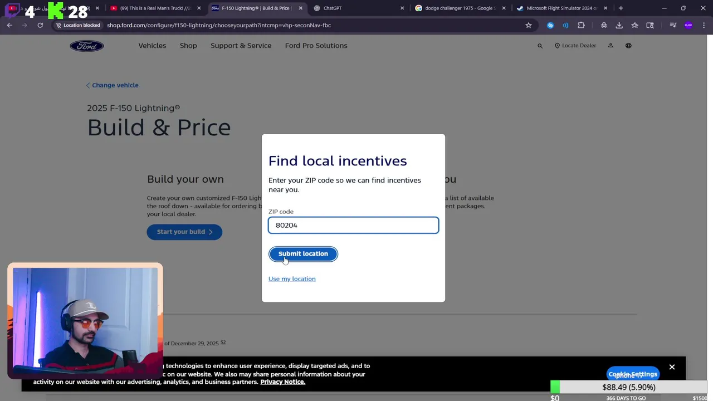Open the Ford Pro Solutions menu
713x401 pixels.
coord(316,46)
